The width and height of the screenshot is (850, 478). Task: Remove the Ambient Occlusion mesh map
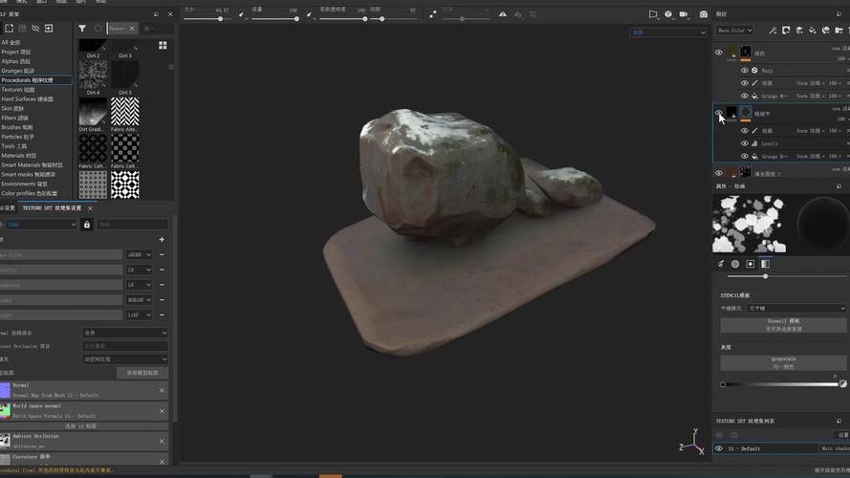pyautogui.click(x=162, y=441)
